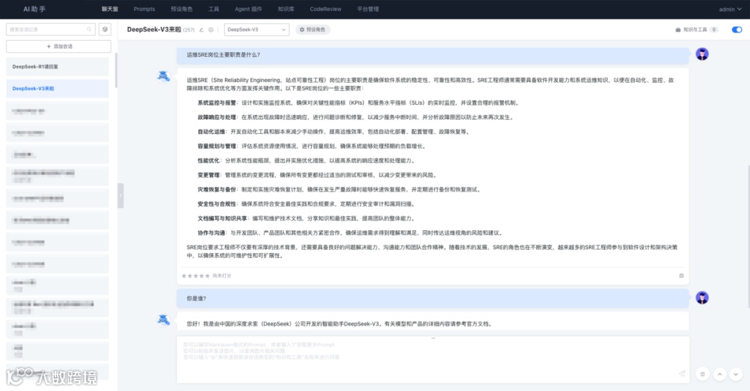This screenshot has width=750, height=391.
Task: Open the Agent 插件 tab
Action: pyautogui.click(x=248, y=9)
